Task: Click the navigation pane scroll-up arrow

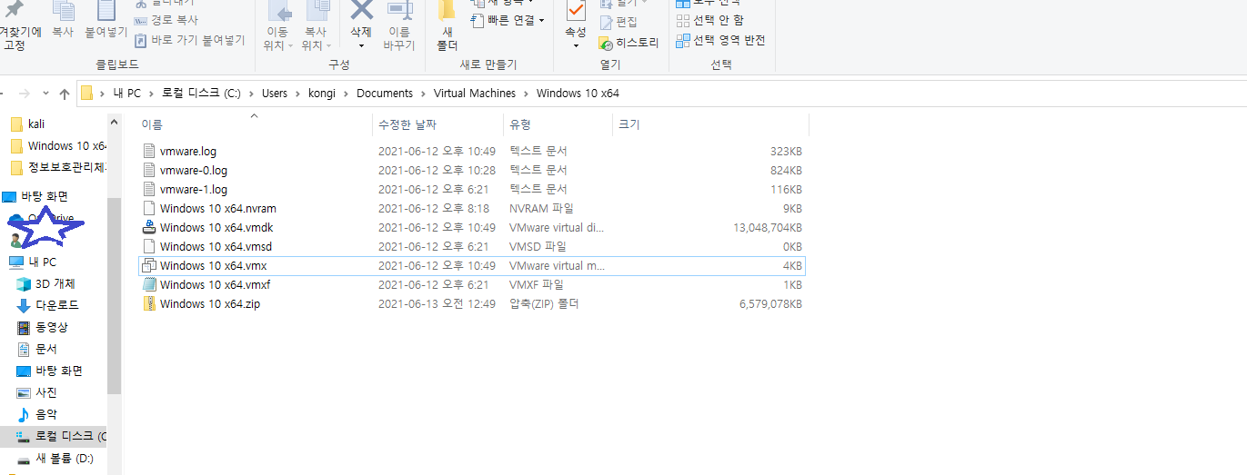Action: (x=114, y=122)
